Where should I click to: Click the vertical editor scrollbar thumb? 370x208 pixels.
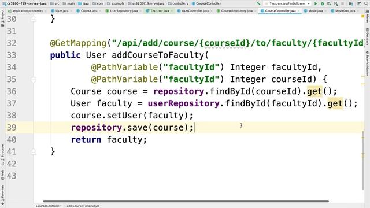(363, 160)
